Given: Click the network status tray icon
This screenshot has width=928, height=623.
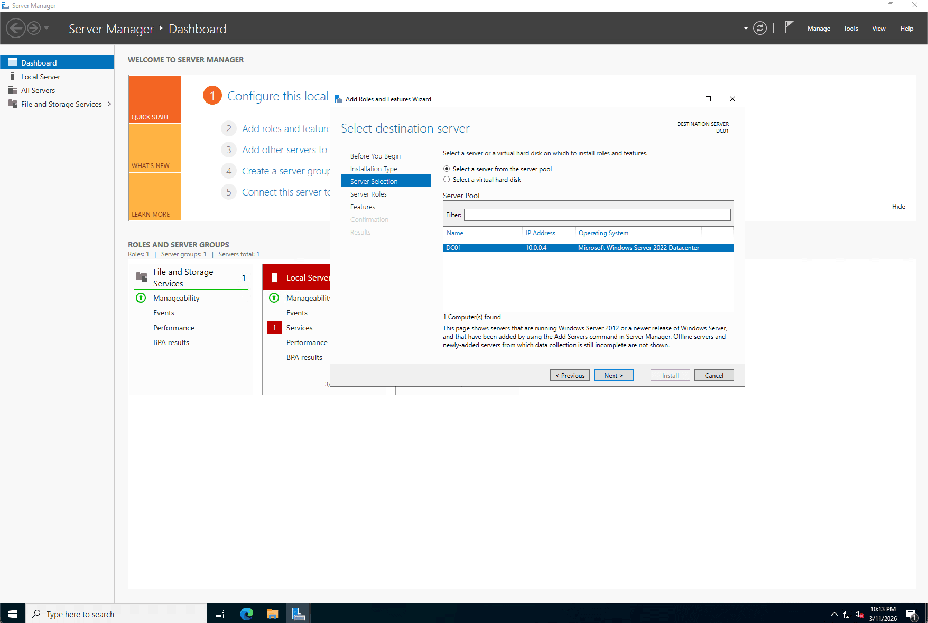Looking at the screenshot, I should coord(847,614).
